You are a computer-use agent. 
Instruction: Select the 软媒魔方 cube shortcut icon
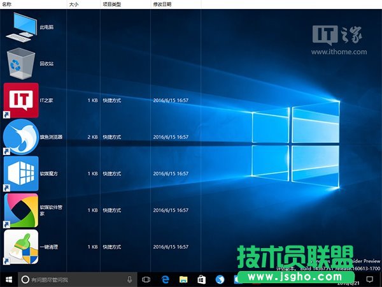(21, 173)
